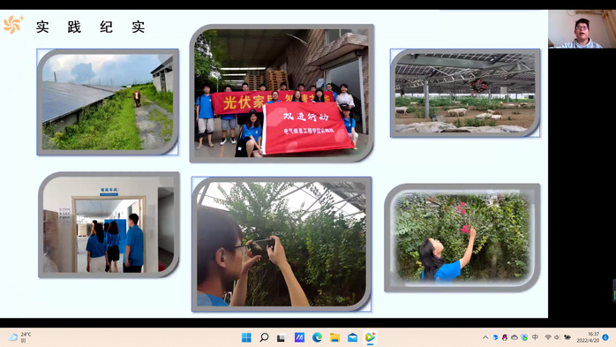Open taskbar Search magnifier
This screenshot has height=347, width=616.
[264, 337]
